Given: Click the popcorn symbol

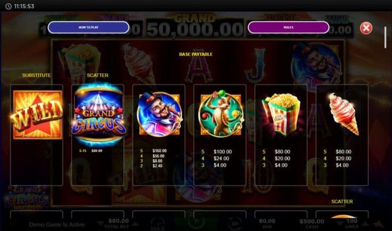Looking at the screenshot, I should pyautogui.click(x=281, y=114).
